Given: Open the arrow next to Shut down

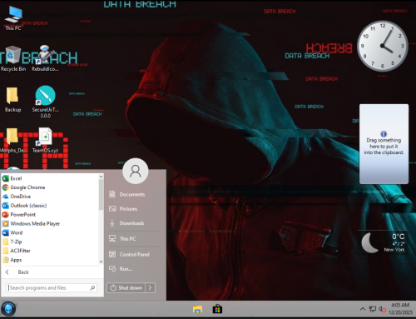Looking at the screenshot, I should click(x=151, y=288).
